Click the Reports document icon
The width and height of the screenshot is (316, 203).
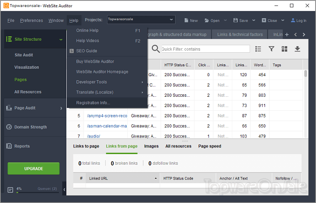(9, 146)
